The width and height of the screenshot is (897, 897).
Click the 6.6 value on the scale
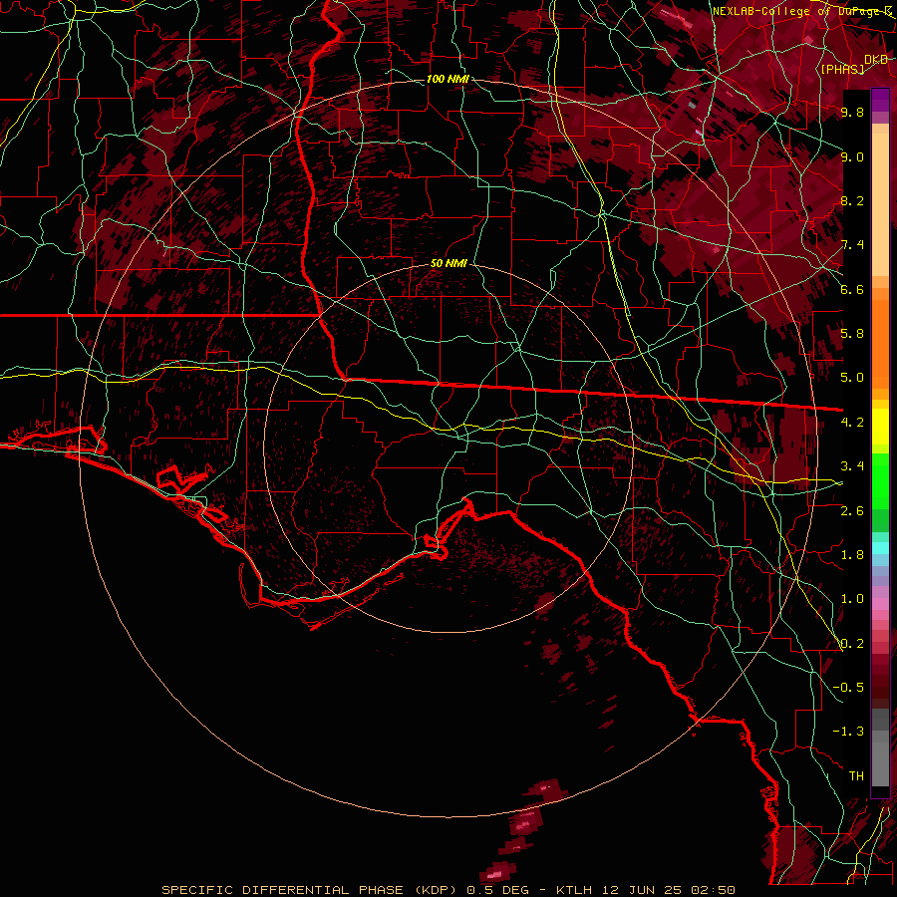(852, 289)
